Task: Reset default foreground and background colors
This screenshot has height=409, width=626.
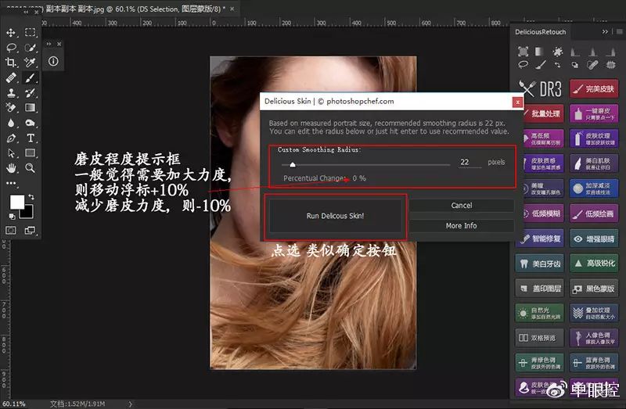Action: [12, 217]
